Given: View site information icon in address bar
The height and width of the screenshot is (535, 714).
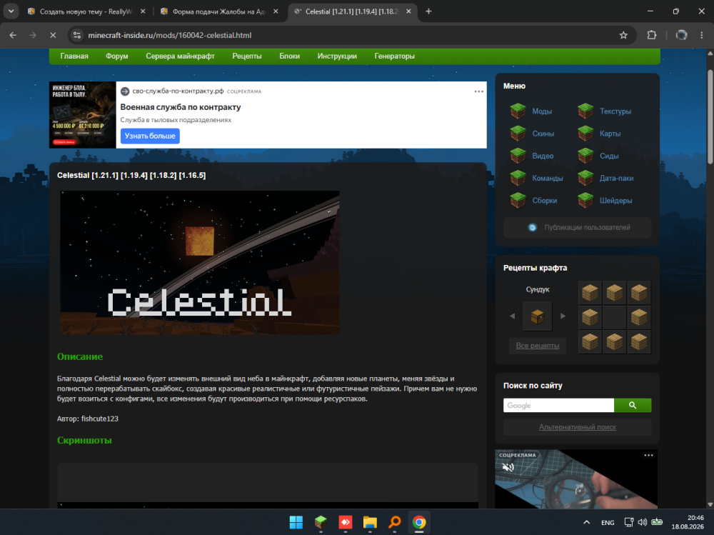Looking at the screenshot, I should 77,35.
